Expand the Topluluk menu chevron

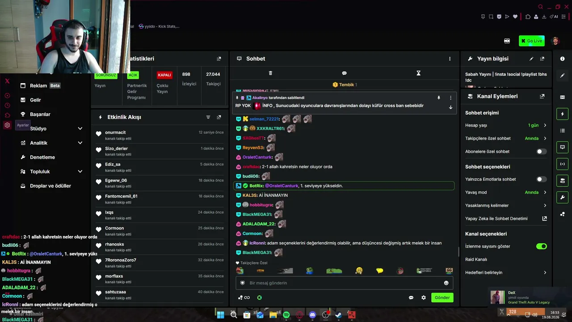[80, 172]
